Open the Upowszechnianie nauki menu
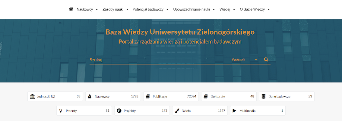Image resolution: width=342 pixels, height=121 pixels. tap(192, 9)
